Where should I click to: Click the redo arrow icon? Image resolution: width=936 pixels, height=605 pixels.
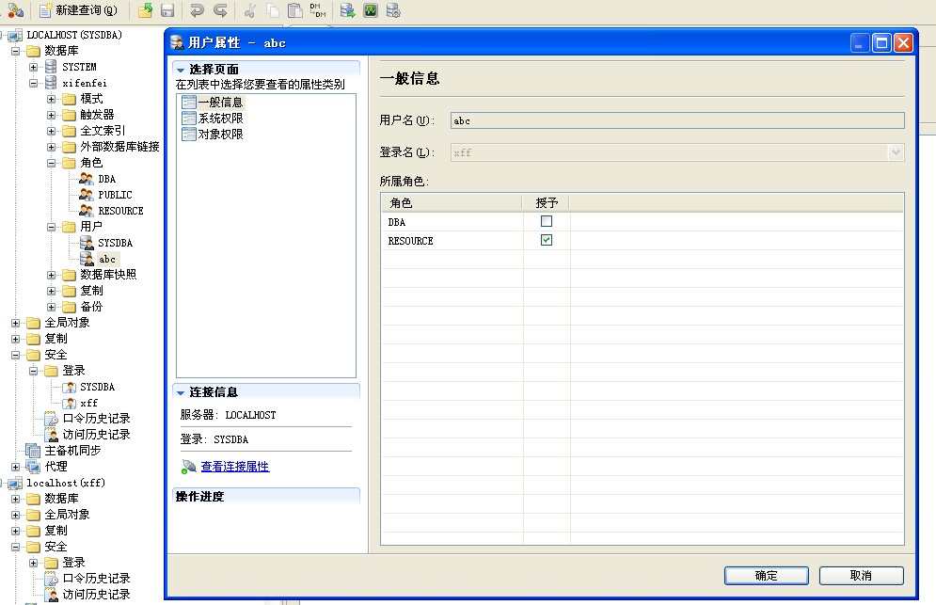click(220, 10)
